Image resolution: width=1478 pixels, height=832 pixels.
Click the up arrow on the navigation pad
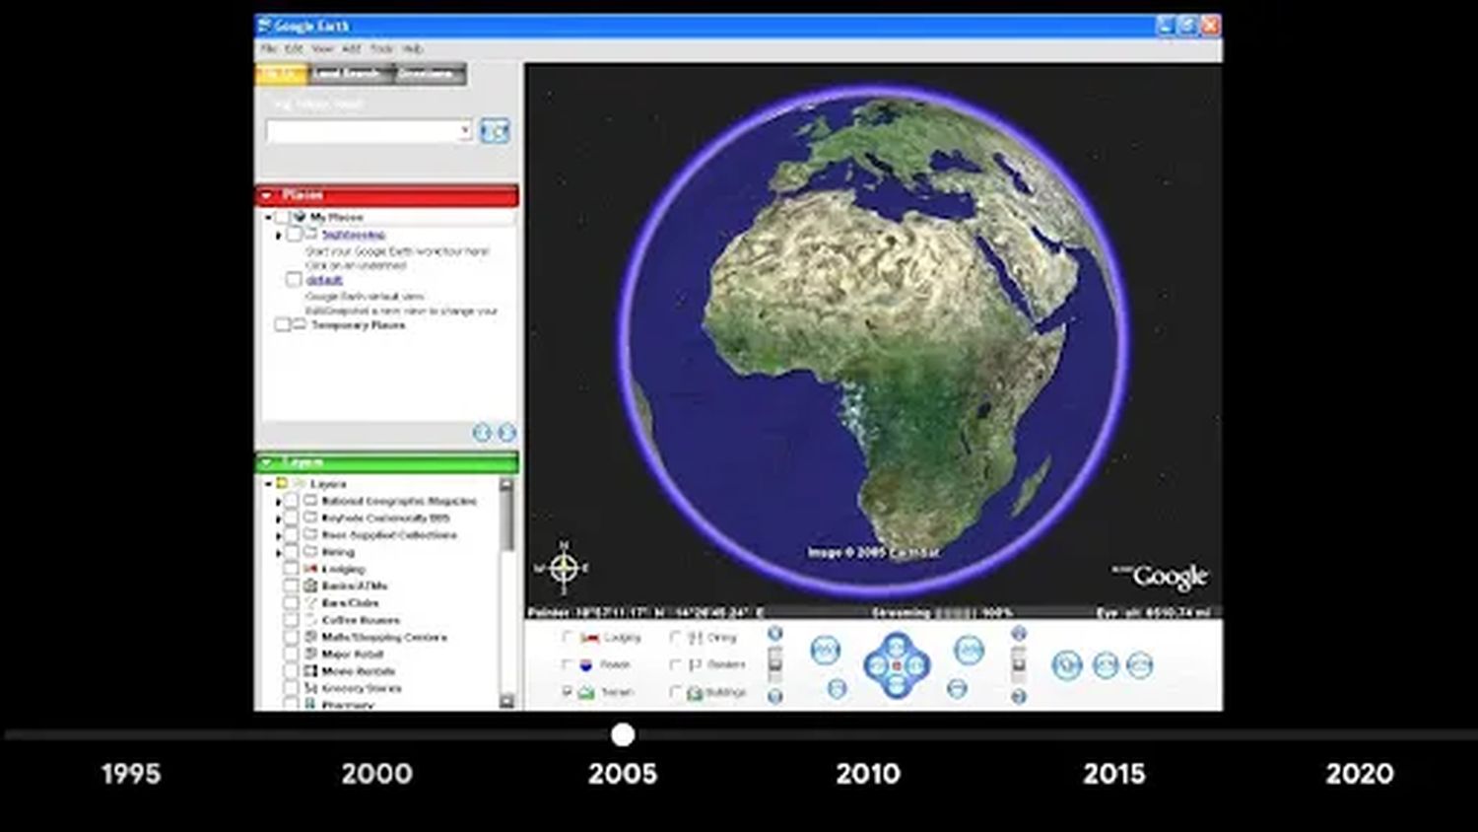[896, 647]
